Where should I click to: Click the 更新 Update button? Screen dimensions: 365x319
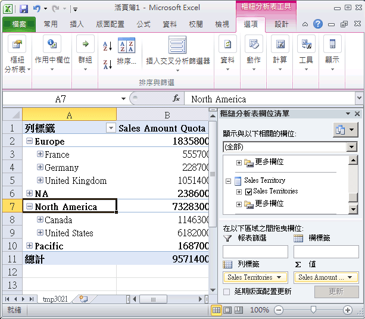336,292
